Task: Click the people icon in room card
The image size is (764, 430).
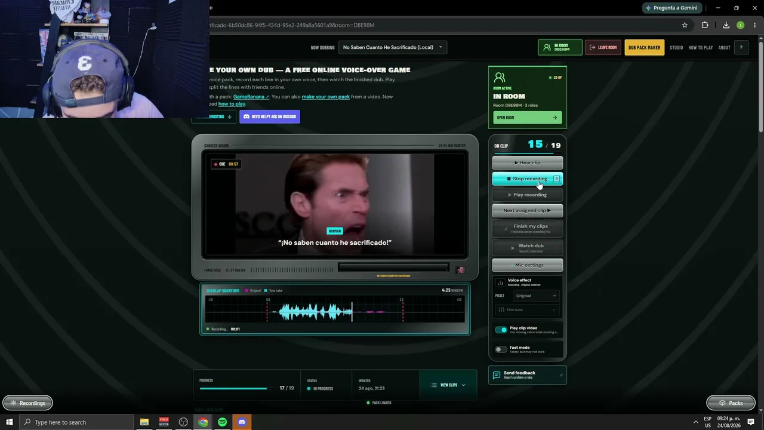Action: pos(500,78)
